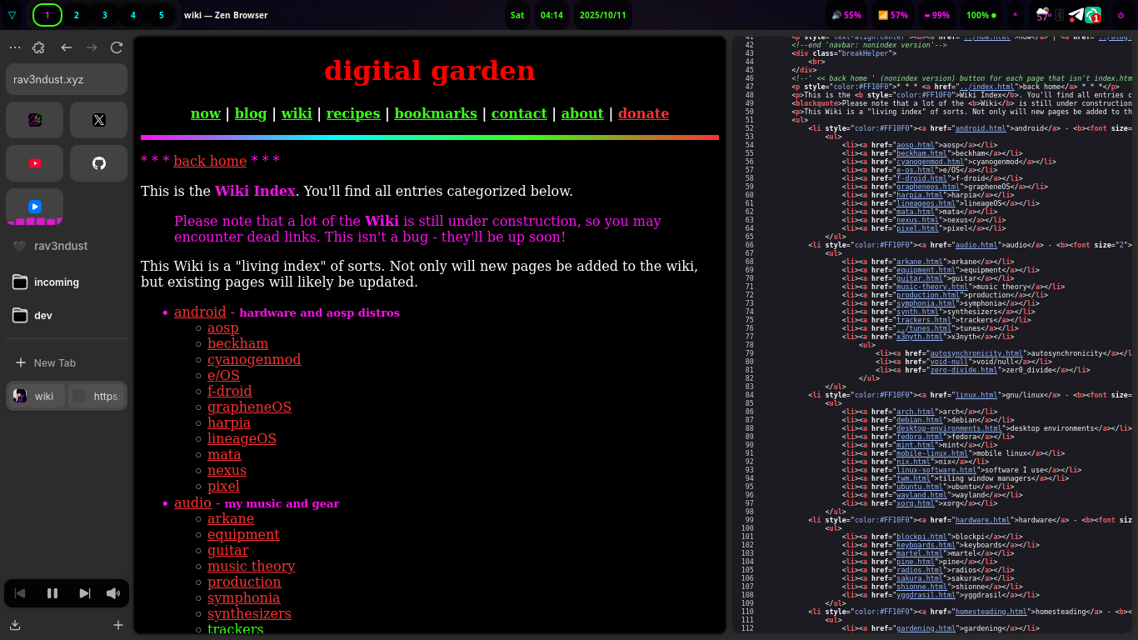Screen dimensions: 1138x640
Task: Click the reload page icon
Action: click(117, 47)
